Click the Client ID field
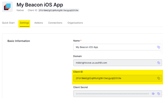This screenshot has height=98, width=163. coord(118,78)
